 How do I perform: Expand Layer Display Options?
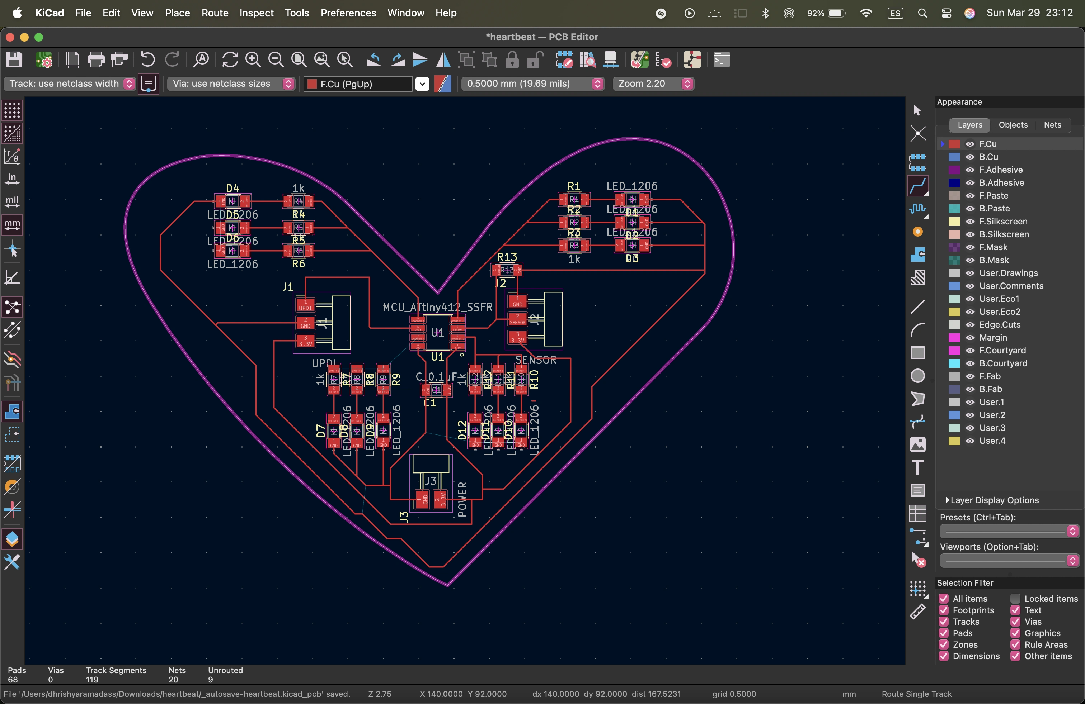click(948, 500)
